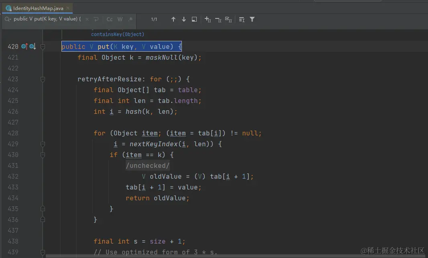Click the overridden gutter icon with down arrow
Screen dimensions: 428x258
tap(33, 46)
